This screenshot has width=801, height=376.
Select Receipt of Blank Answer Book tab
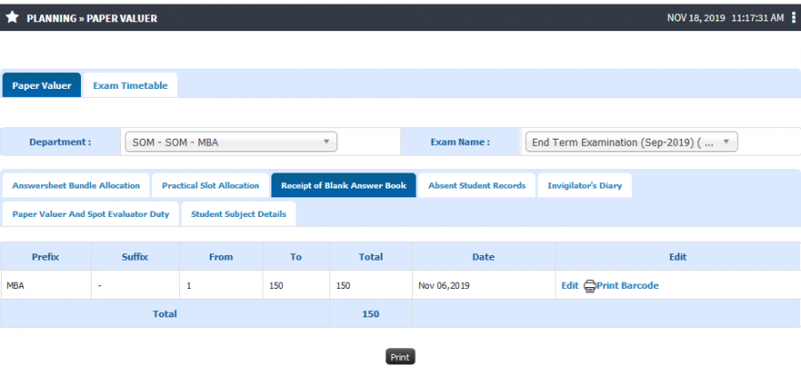pos(344,185)
